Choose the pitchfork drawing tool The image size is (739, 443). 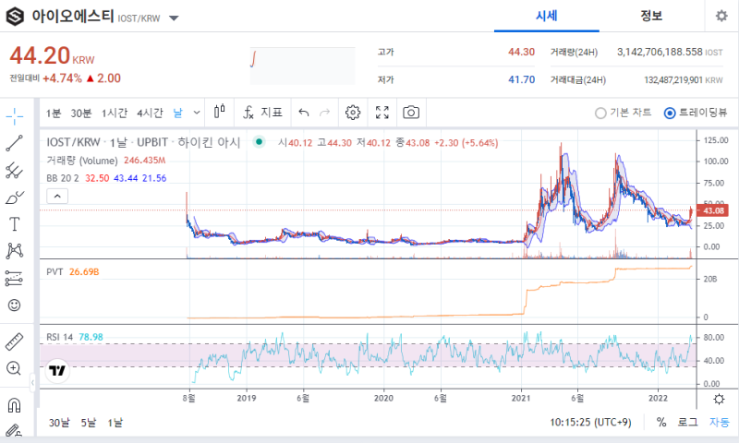click(15, 170)
